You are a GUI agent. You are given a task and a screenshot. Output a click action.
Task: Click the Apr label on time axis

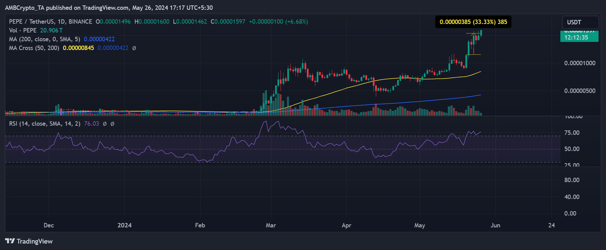(346, 225)
